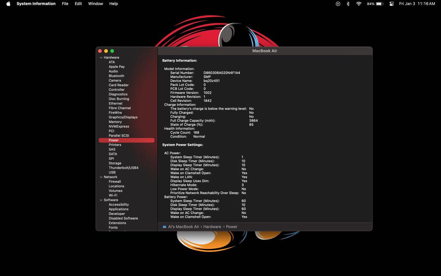
Task: Select Ethernet in the sidebar
Action: tap(116, 103)
